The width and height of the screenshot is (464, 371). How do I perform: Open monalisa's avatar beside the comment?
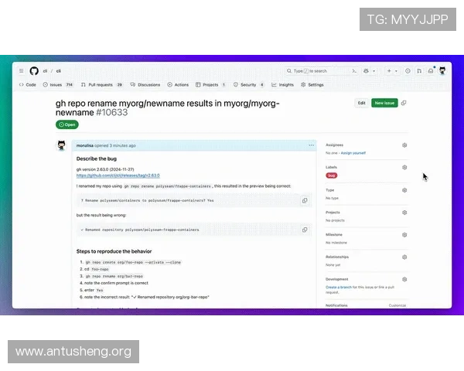click(62, 145)
